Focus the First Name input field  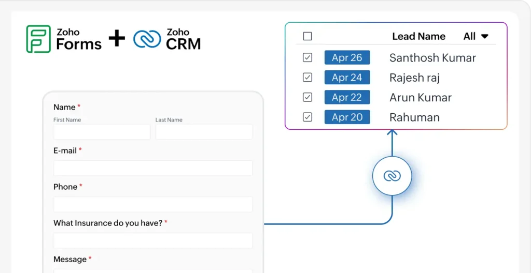pos(102,132)
